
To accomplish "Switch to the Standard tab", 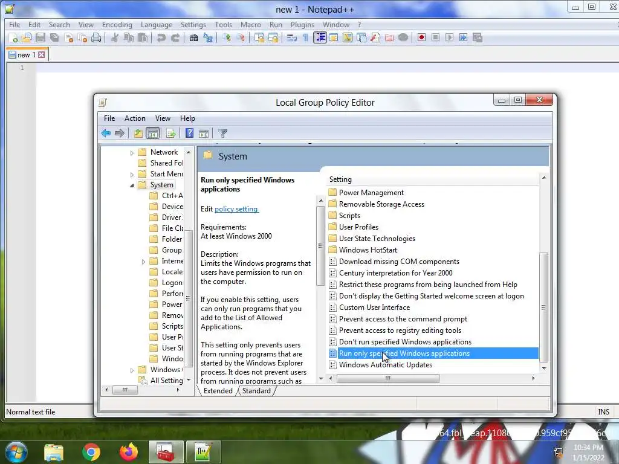I will [256, 391].
